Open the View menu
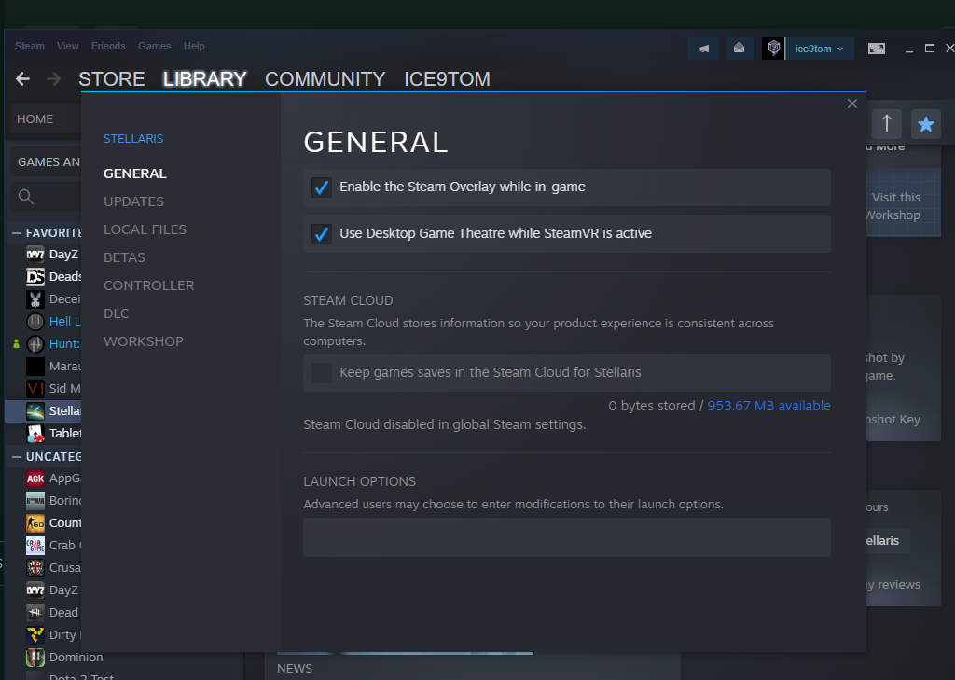The height and width of the screenshot is (680, 955). click(x=67, y=46)
